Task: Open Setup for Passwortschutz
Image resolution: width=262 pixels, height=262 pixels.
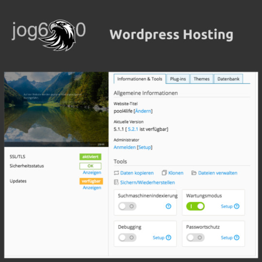Action: (x=227, y=238)
